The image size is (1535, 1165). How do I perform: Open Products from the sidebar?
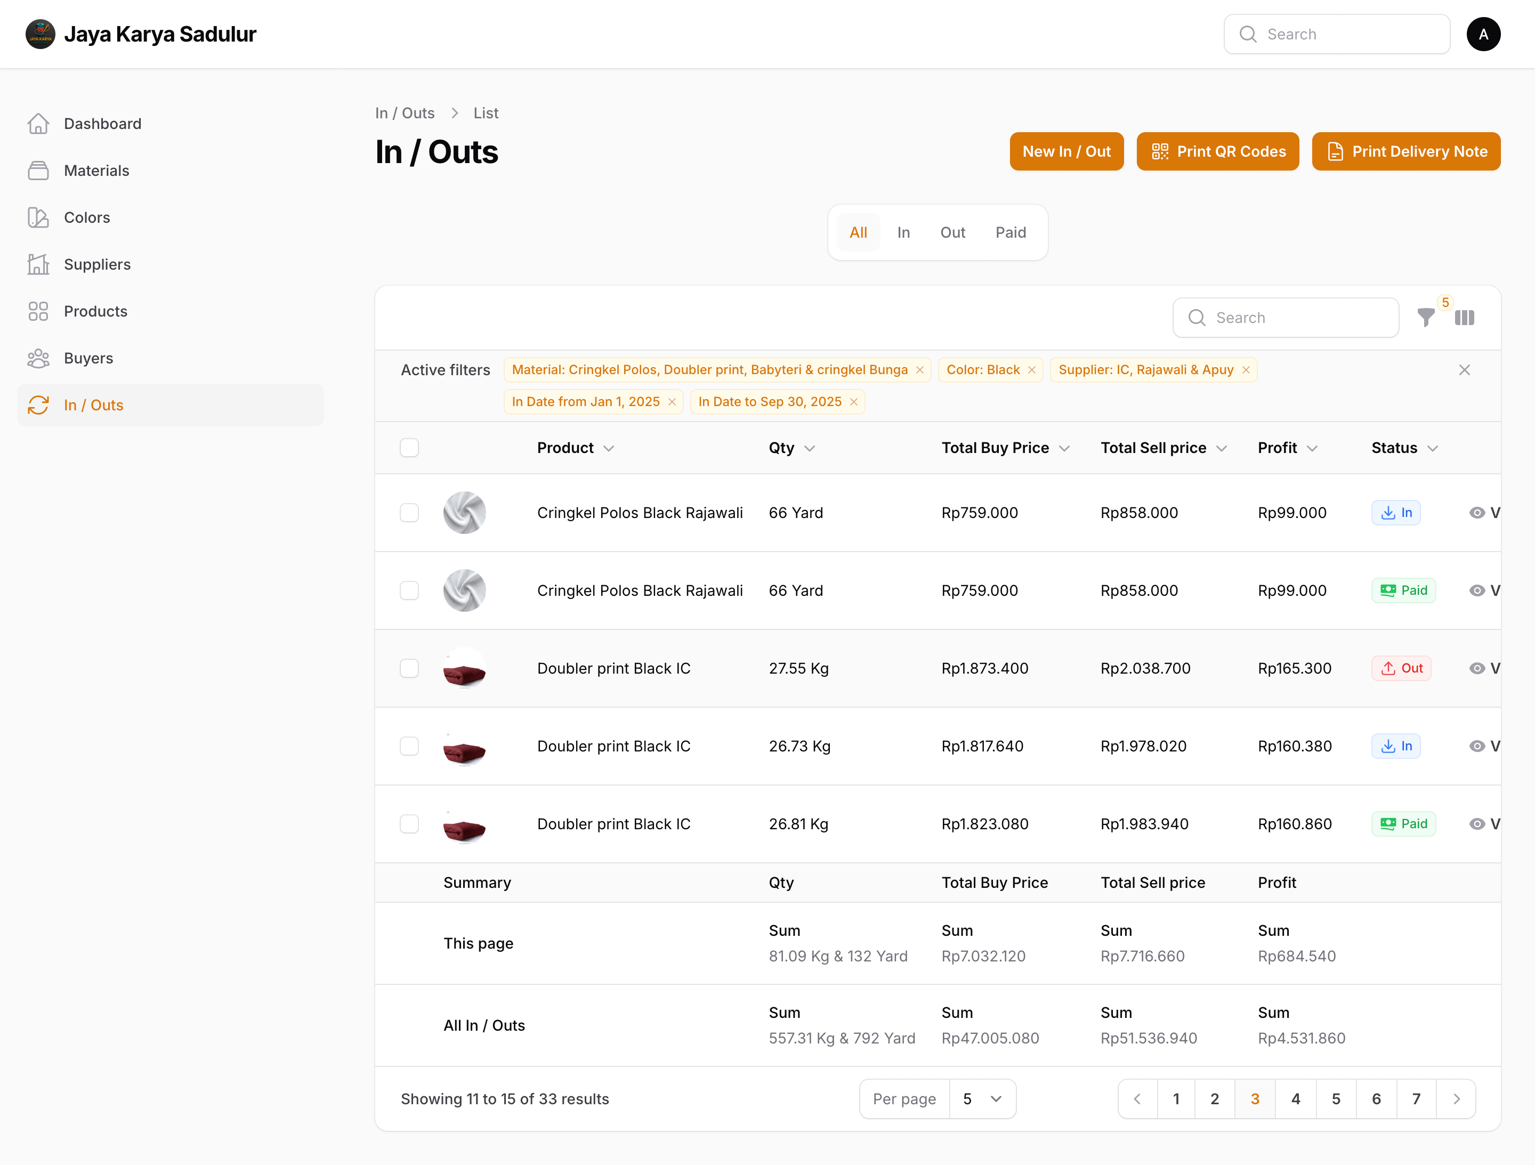point(95,311)
